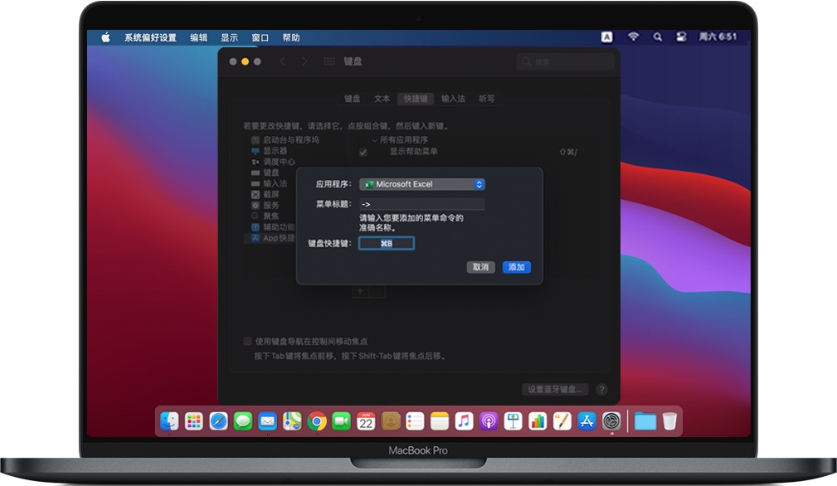Select 启动台与程序坞 shortcut category
Viewport: 837px width, 486px height.
pos(276,141)
